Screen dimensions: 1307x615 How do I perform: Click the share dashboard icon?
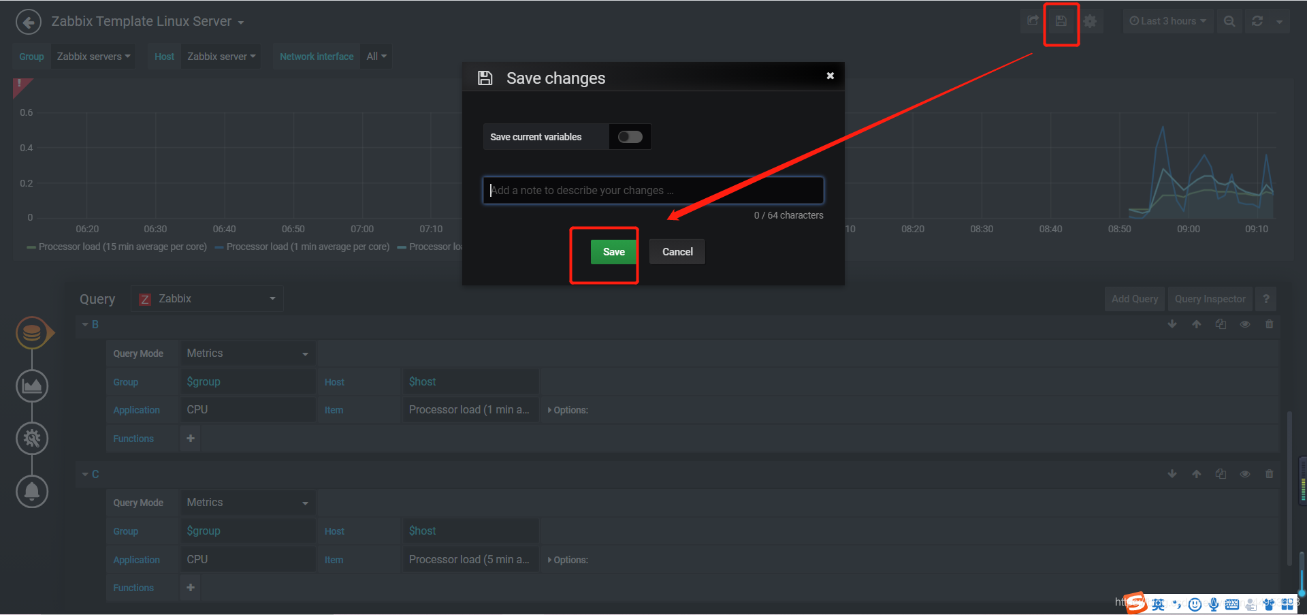tap(1033, 21)
